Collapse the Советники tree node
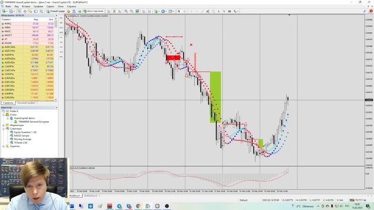The height and width of the screenshot is (210, 374). [4, 128]
